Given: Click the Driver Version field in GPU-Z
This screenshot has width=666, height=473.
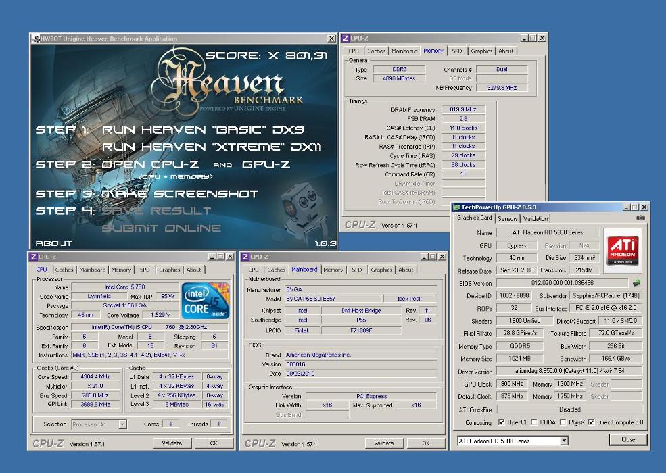Looking at the screenshot, I should pos(569,371).
